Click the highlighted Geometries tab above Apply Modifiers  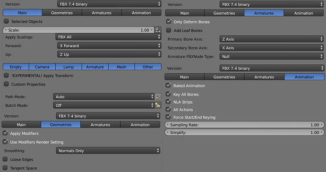pyautogui.click(x=60, y=125)
